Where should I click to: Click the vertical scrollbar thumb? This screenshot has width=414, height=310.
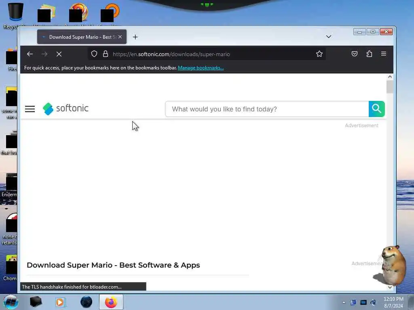coord(390,87)
